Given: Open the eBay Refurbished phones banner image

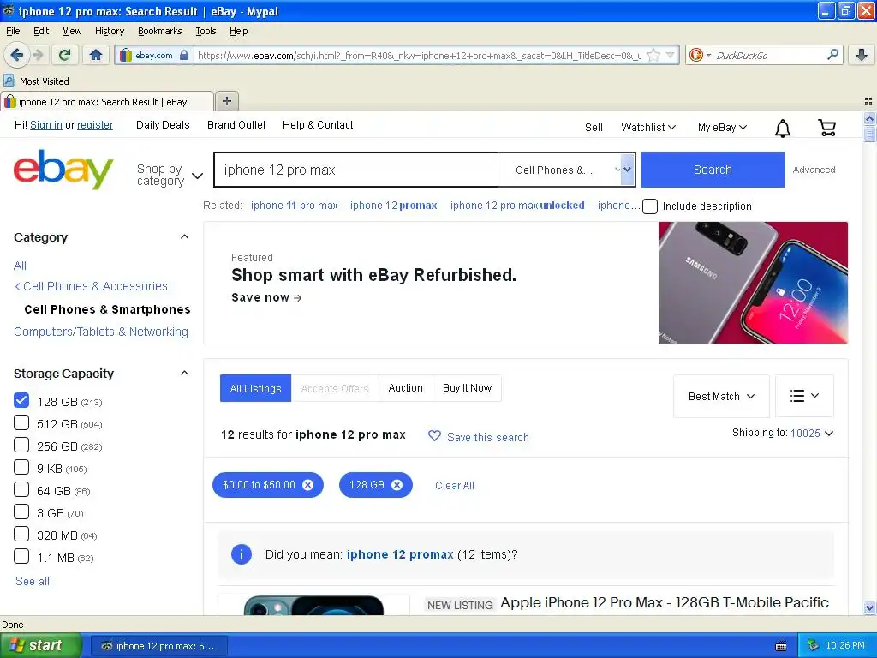Looking at the screenshot, I should 753,283.
